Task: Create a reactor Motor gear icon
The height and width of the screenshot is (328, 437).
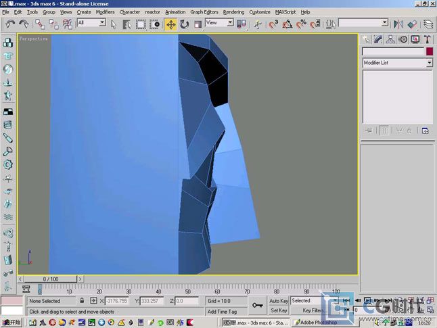Action: [x=8, y=164]
